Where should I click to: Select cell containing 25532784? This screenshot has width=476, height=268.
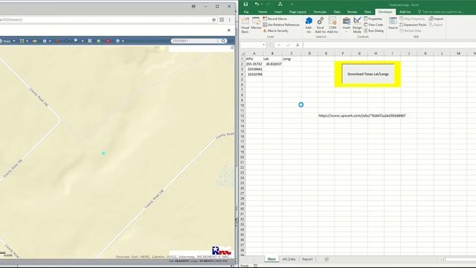pos(254,74)
